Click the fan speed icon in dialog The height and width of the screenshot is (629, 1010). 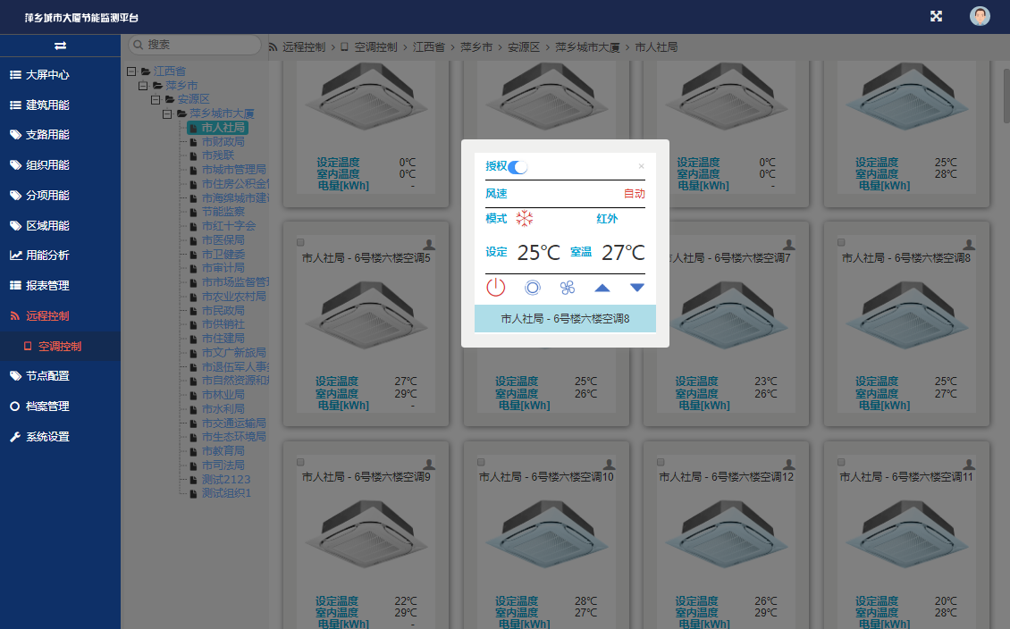(x=567, y=288)
